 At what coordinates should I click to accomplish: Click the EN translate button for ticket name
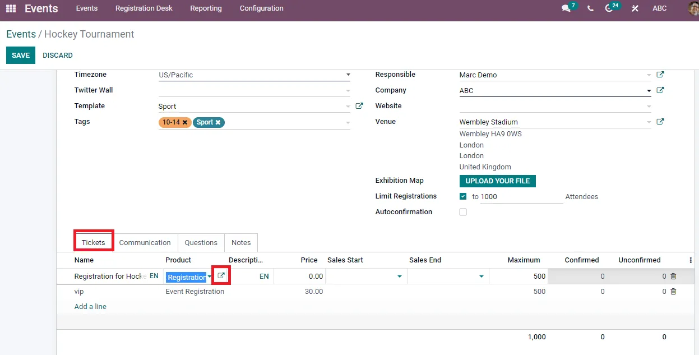(x=154, y=276)
